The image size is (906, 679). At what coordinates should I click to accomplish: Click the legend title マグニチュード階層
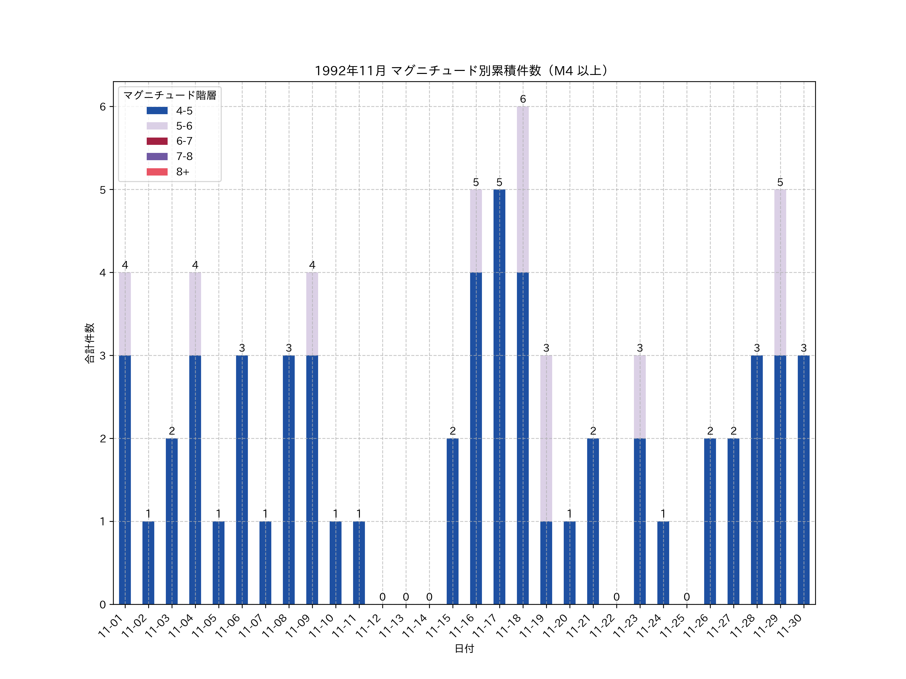170,95
